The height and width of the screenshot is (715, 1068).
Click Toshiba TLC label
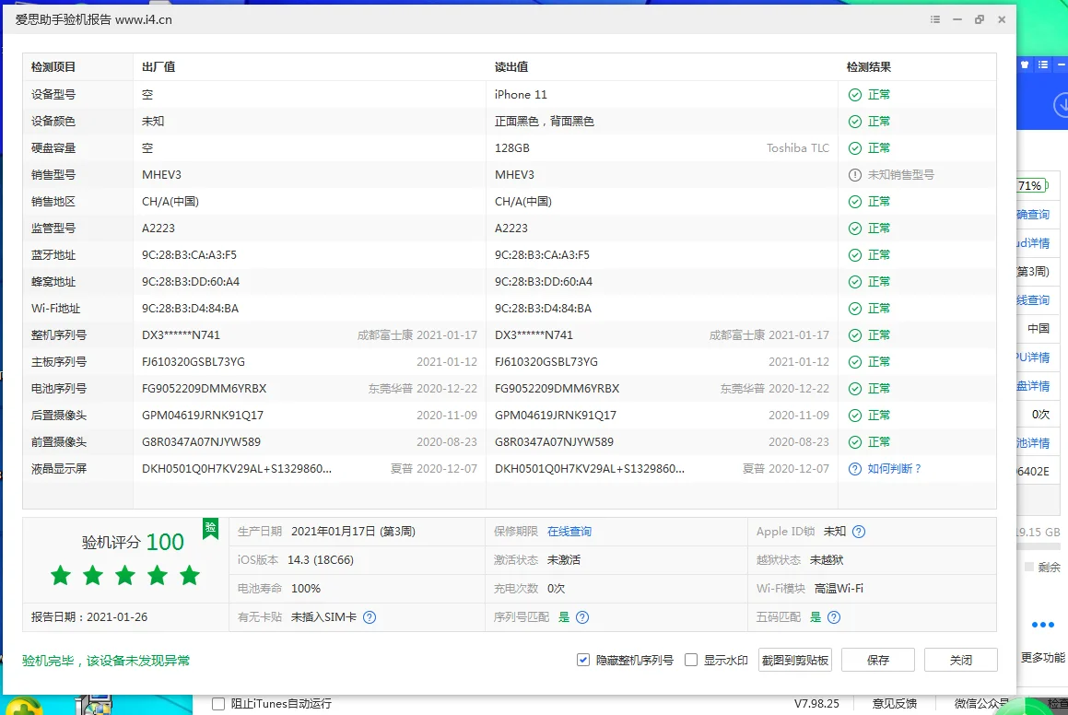tap(798, 148)
